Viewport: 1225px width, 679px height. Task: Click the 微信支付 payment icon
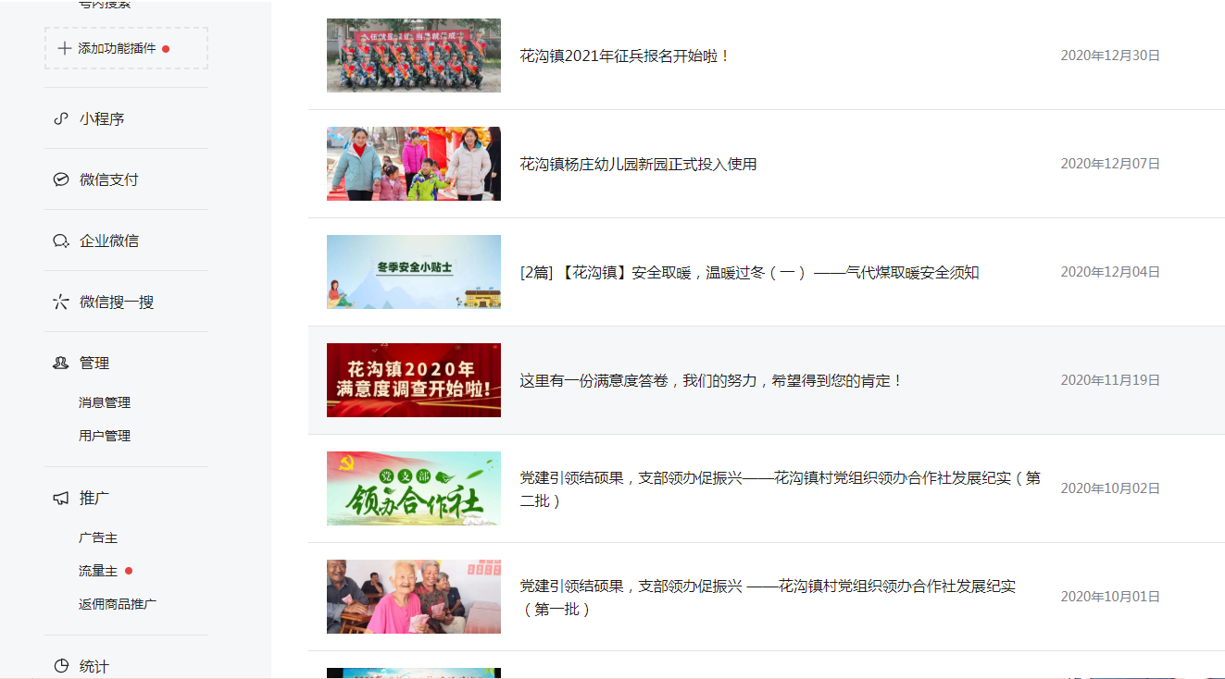[x=61, y=179]
